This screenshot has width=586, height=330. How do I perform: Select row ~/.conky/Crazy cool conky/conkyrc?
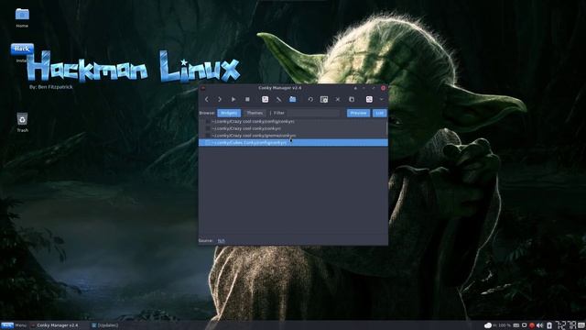292,128
